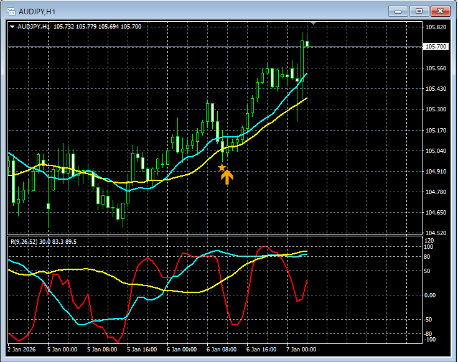This screenshot has width=458, height=362.
Task: Click the indicator scale value -50
Action: tap(428, 319)
